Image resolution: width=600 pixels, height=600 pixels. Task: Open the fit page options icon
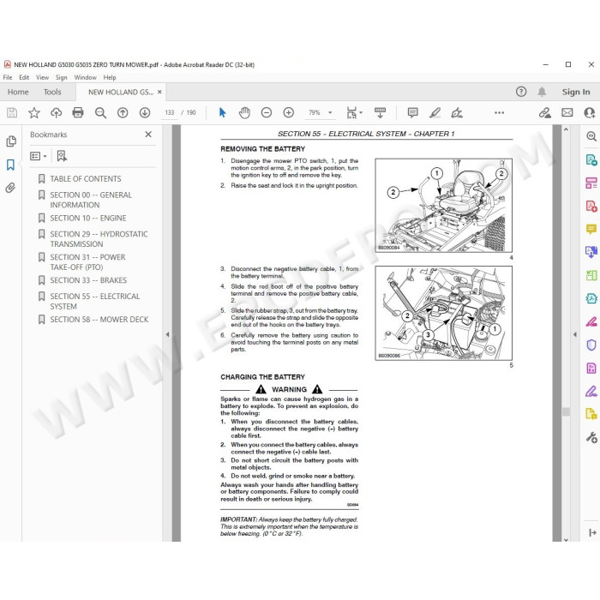tap(353, 112)
